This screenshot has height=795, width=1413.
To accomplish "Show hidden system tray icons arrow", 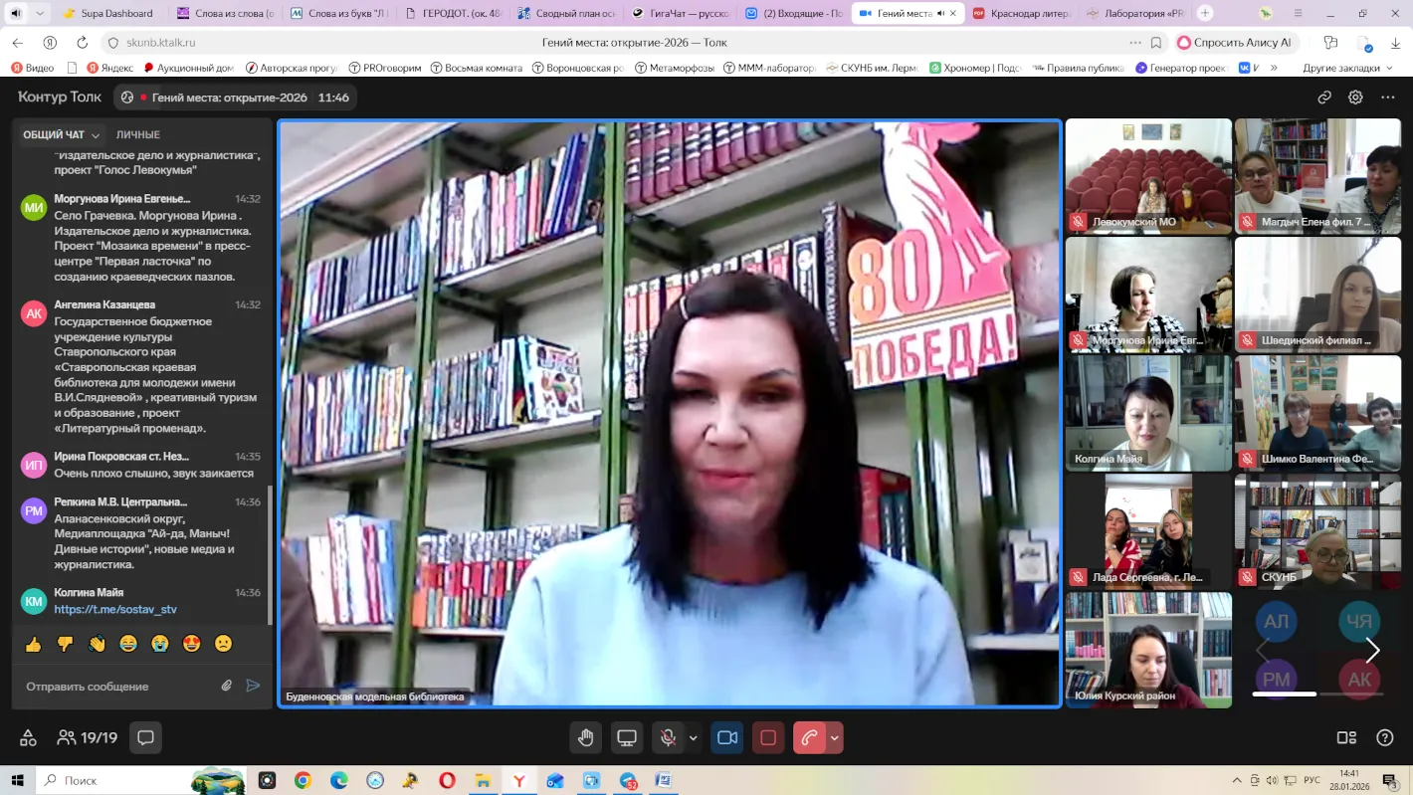I will pos(1237,781).
